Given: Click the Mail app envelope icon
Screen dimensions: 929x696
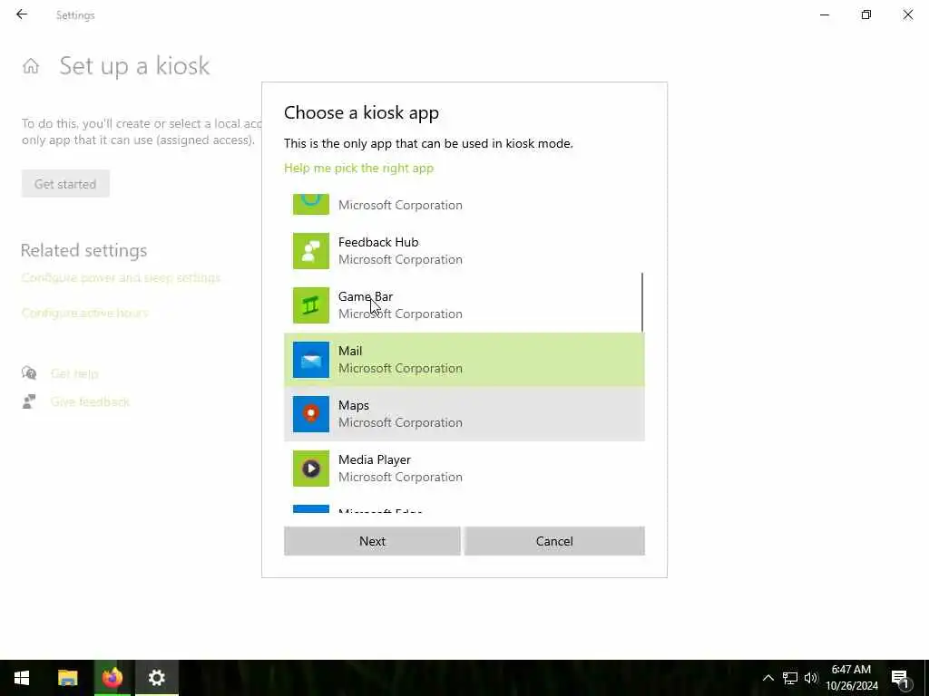Looking at the screenshot, I should point(311,360).
